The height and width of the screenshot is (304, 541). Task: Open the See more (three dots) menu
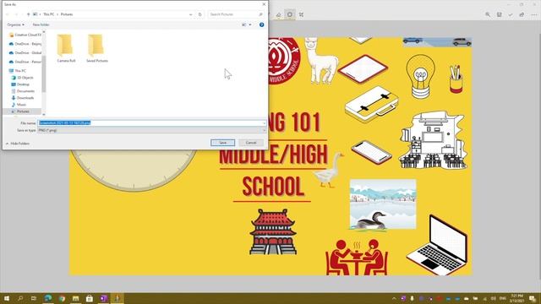[x=533, y=14]
